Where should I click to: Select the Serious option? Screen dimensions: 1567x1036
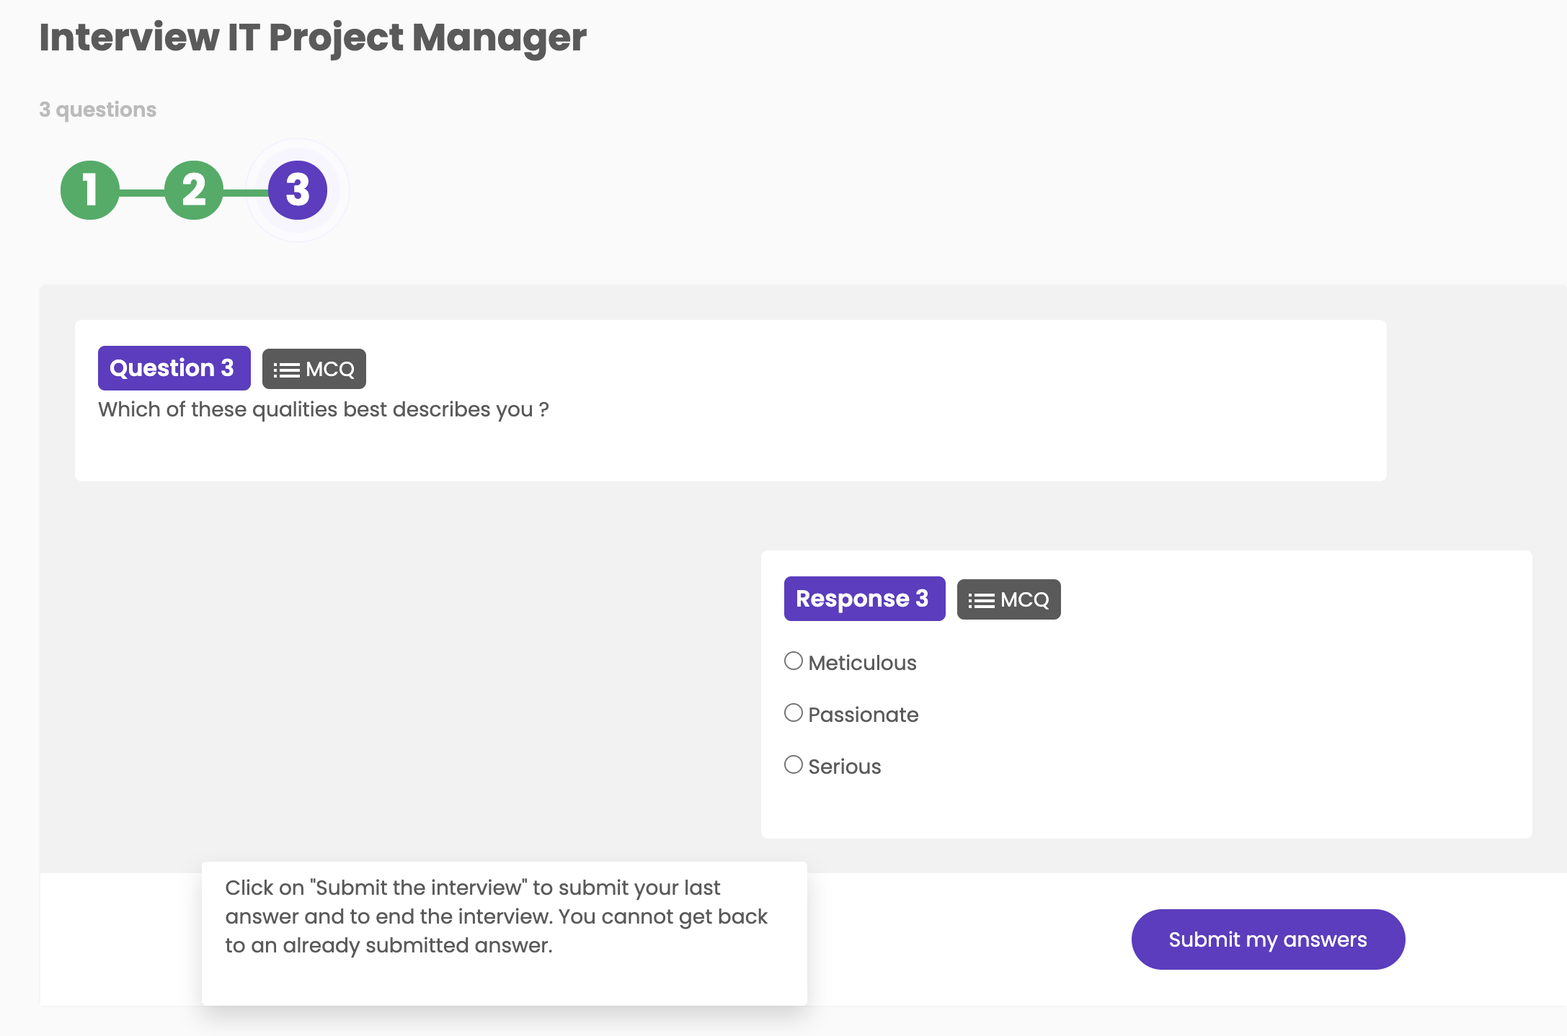844,766
